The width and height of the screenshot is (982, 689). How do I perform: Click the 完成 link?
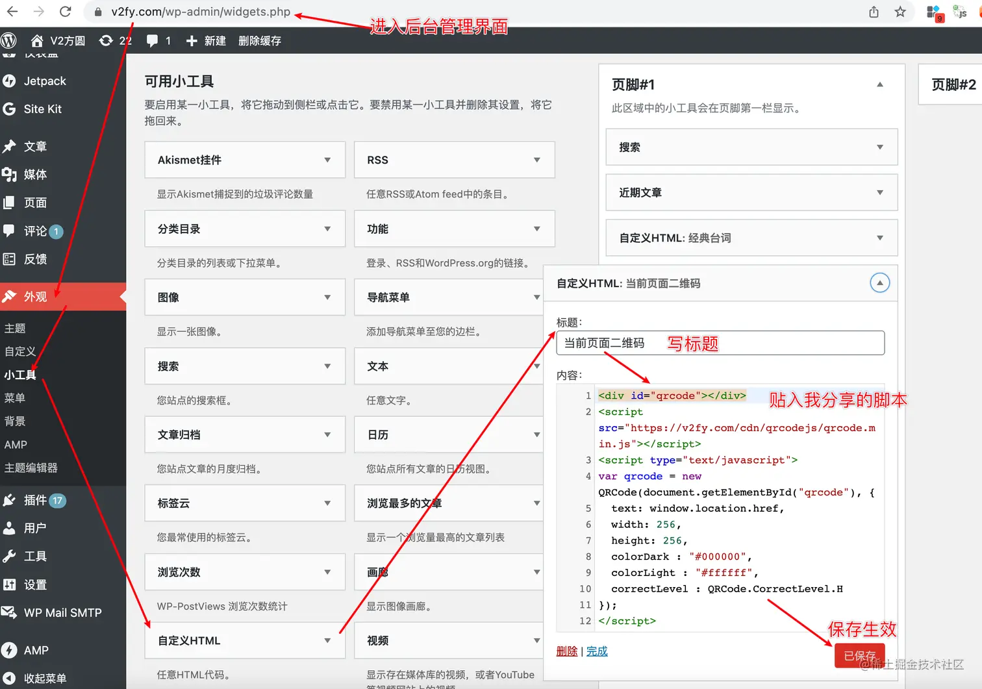[x=597, y=651]
